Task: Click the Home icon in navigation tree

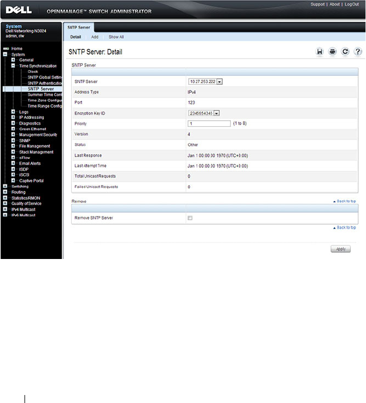Action: coord(6,48)
